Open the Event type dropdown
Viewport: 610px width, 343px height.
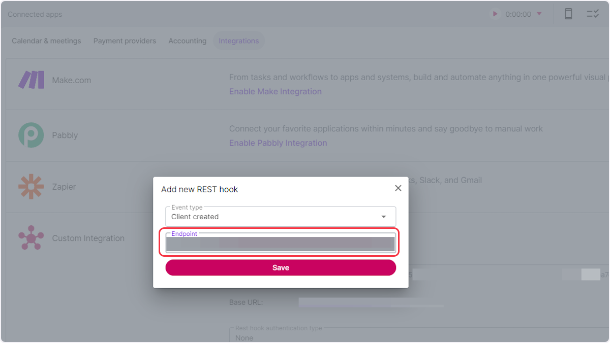[281, 217]
